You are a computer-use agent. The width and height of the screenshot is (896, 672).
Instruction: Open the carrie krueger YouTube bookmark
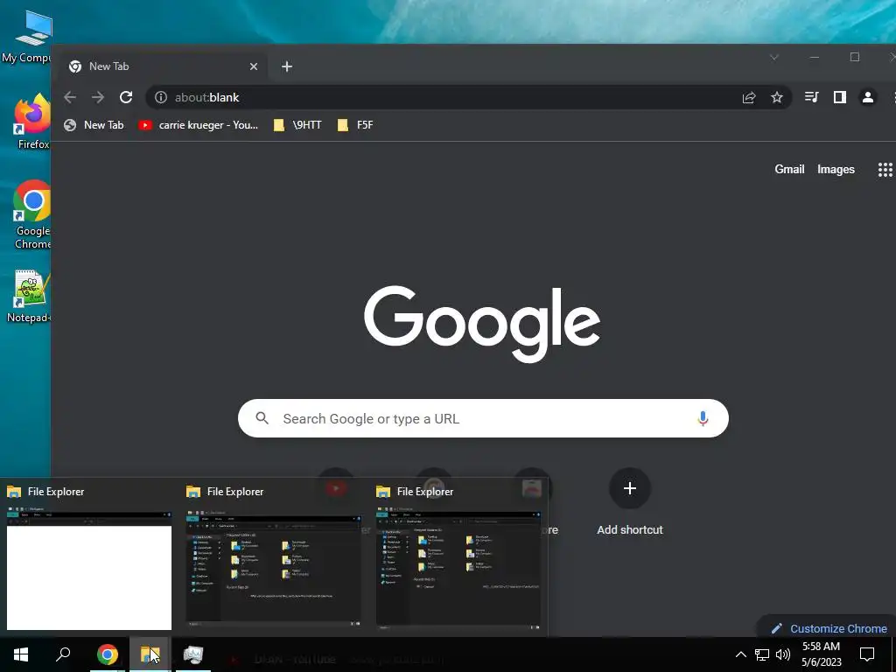pos(199,125)
